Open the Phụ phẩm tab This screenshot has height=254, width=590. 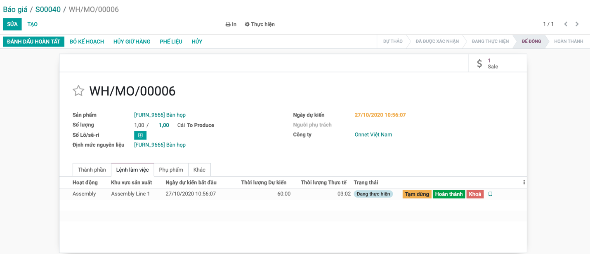[171, 170]
